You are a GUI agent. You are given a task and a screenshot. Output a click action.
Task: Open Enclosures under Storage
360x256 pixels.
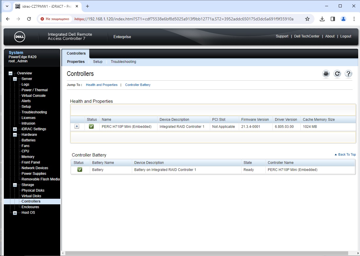click(x=30, y=207)
